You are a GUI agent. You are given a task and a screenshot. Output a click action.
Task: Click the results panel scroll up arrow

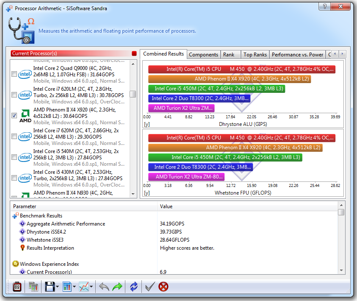point(341,205)
